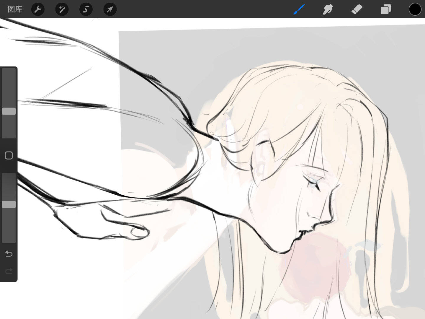Activate the Selection tool
This screenshot has width=425, height=319.
tap(86, 9)
